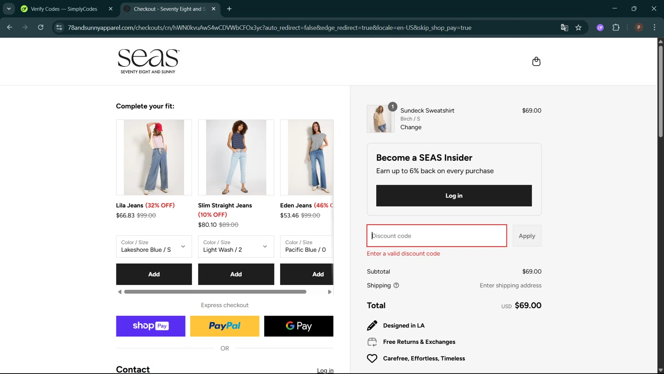Open the Chrome profile avatar
Viewport: 664px width, 374px height.
pos(639,27)
